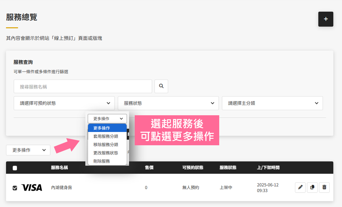Uncheck the 內湖健身房 row checkbox
The height and width of the screenshot is (207, 342).
[15, 188]
